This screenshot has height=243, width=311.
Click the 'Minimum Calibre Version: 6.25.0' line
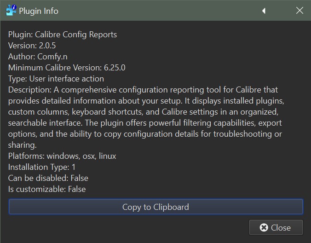pyautogui.click(x=67, y=68)
